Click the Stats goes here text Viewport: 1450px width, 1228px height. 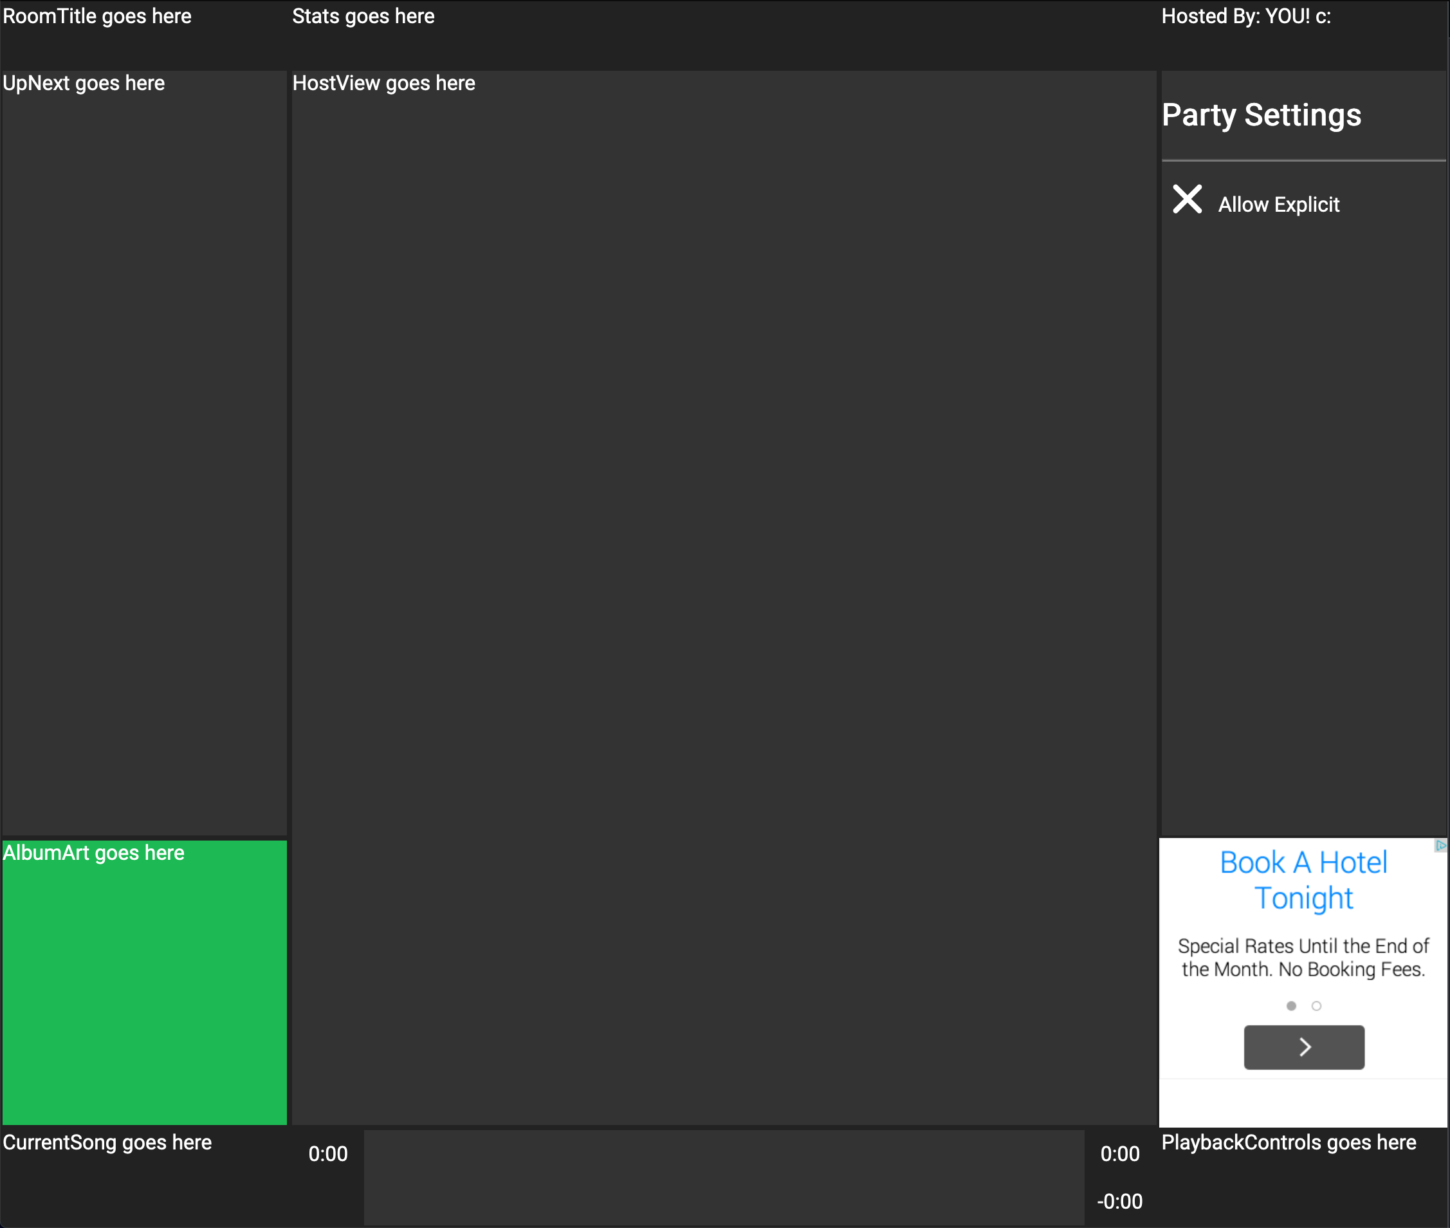(363, 16)
